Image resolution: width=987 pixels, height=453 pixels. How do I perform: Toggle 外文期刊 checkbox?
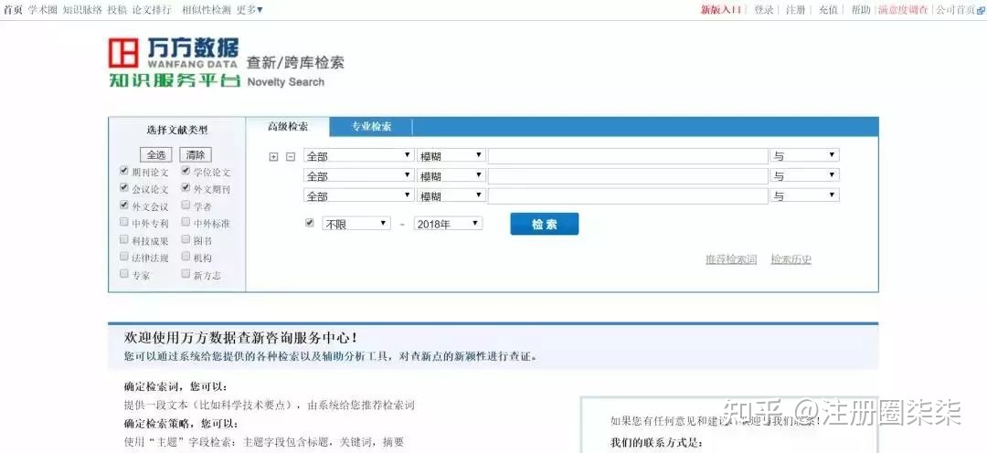tap(186, 188)
